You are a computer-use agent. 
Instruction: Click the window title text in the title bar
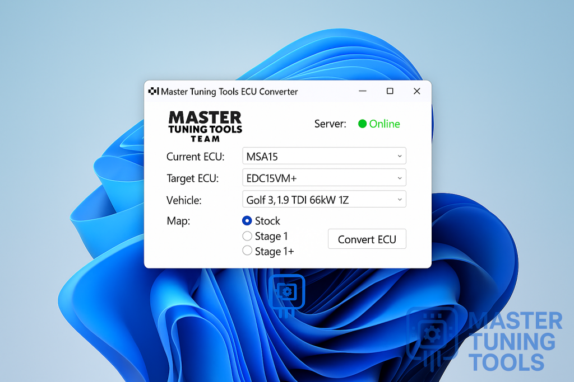click(x=229, y=92)
